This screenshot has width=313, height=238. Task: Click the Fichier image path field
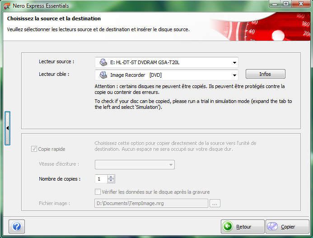tap(151, 203)
